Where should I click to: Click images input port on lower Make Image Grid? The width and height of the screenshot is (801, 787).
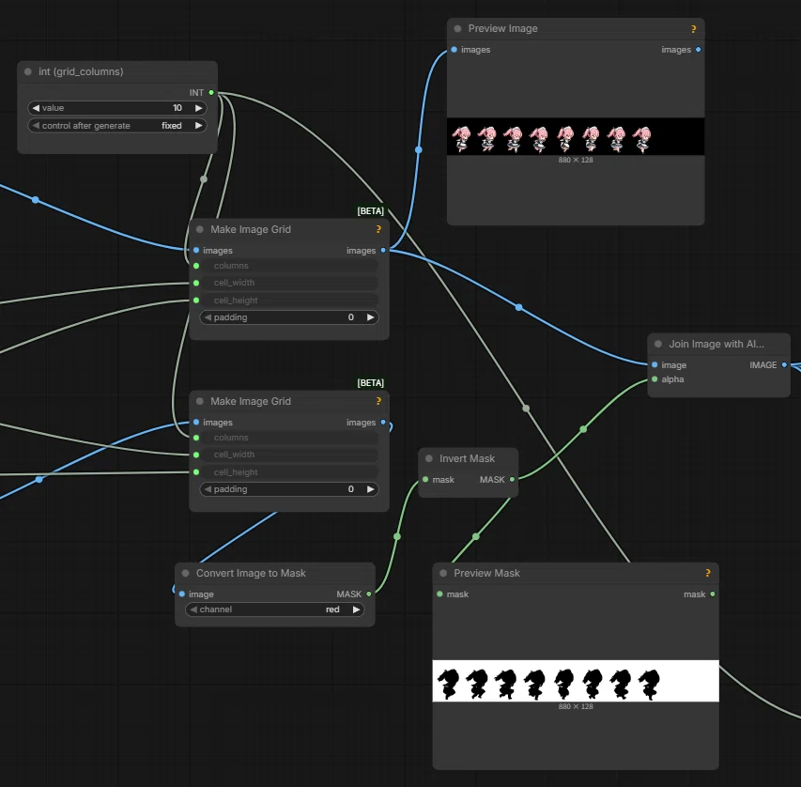[196, 422]
